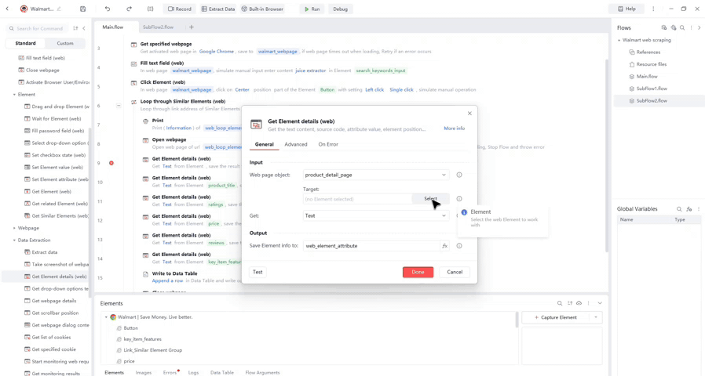Open the More info link

point(454,128)
